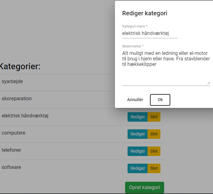This screenshot has height=194, width=213.
Task: Open Rediger for telefoner
Action: coord(137,151)
